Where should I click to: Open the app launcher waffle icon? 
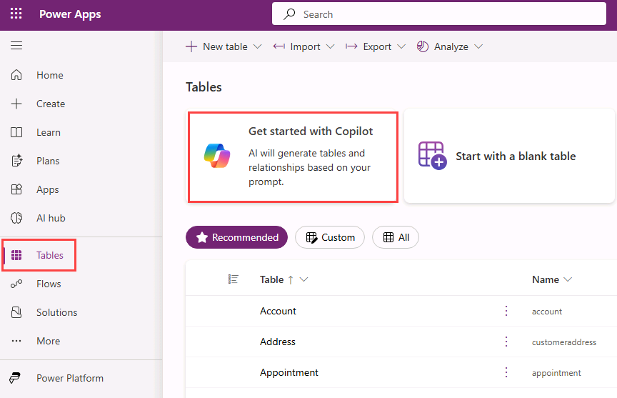[x=16, y=14]
